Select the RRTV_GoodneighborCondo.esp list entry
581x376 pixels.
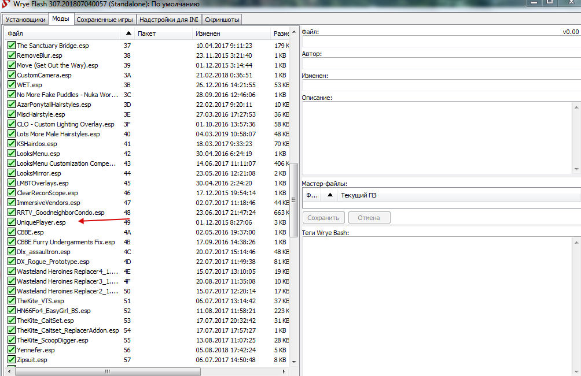tap(60, 213)
